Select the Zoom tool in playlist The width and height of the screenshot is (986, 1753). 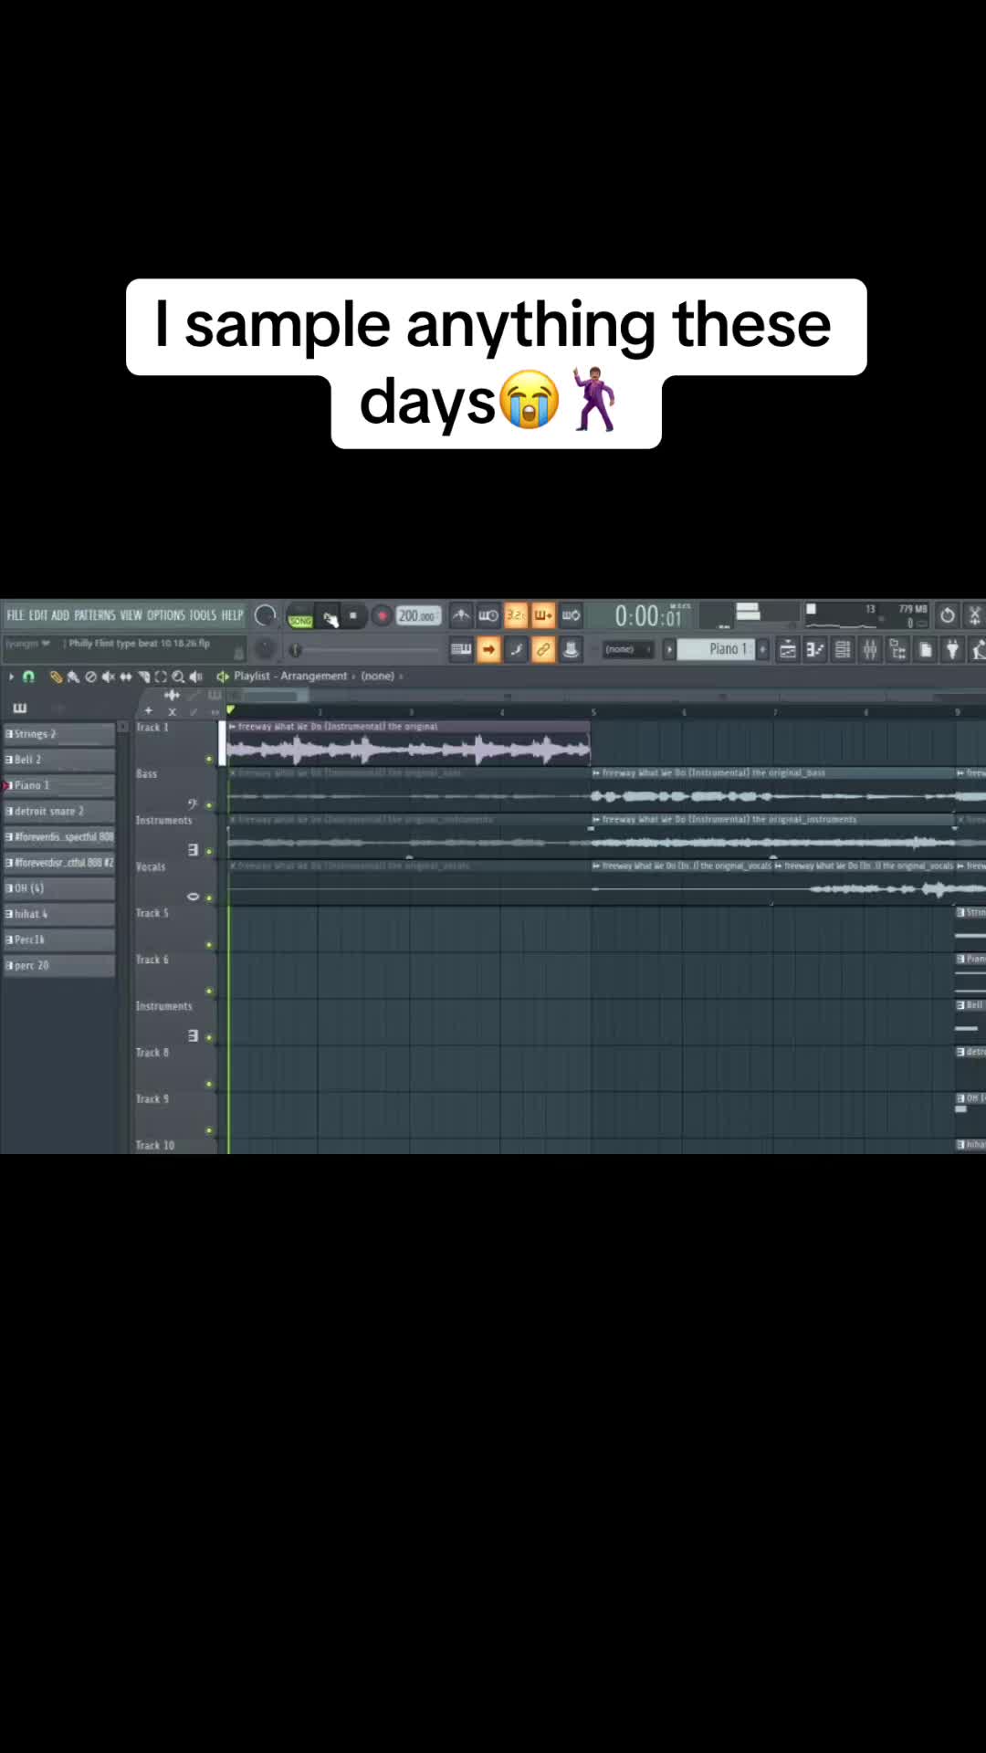click(x=178, y=677)
